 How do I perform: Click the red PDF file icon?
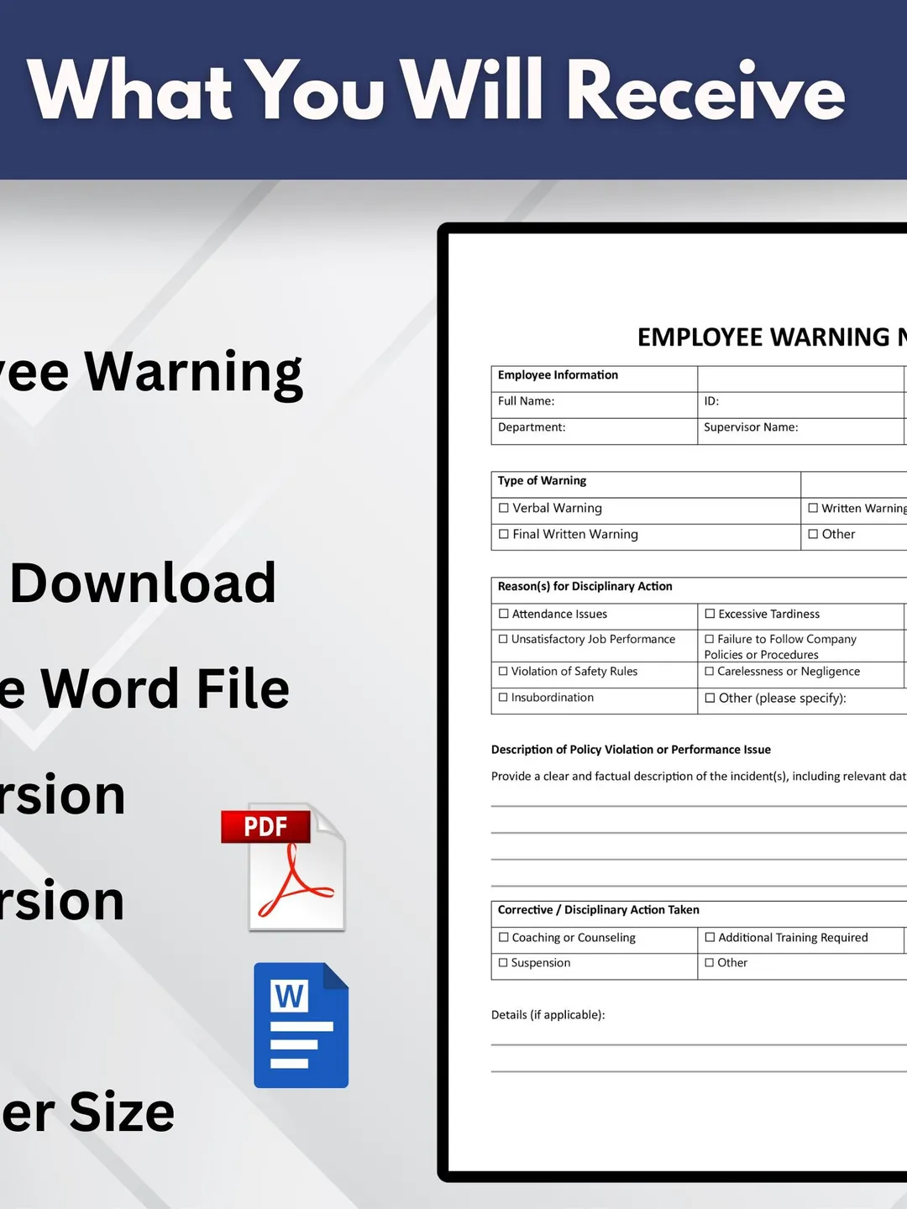[284, 867]
